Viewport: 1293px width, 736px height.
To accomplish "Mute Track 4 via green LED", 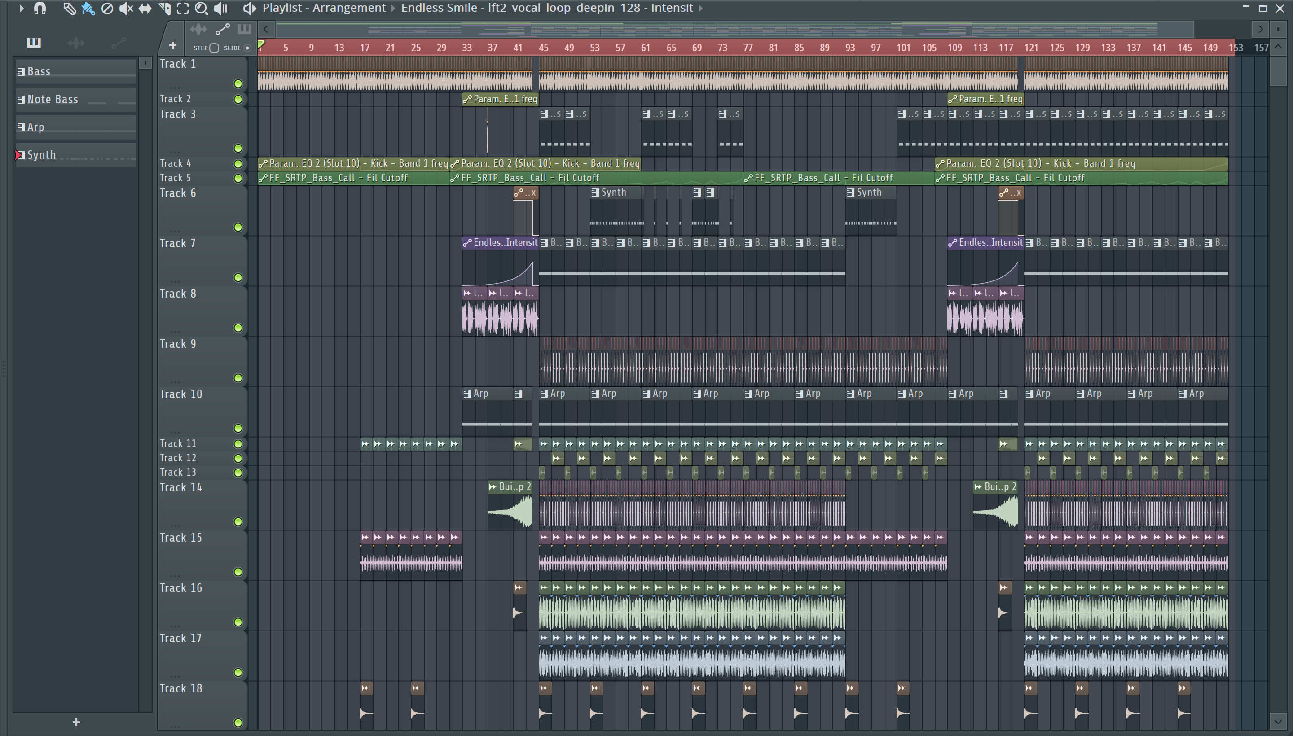I will (x=238, y=164).
